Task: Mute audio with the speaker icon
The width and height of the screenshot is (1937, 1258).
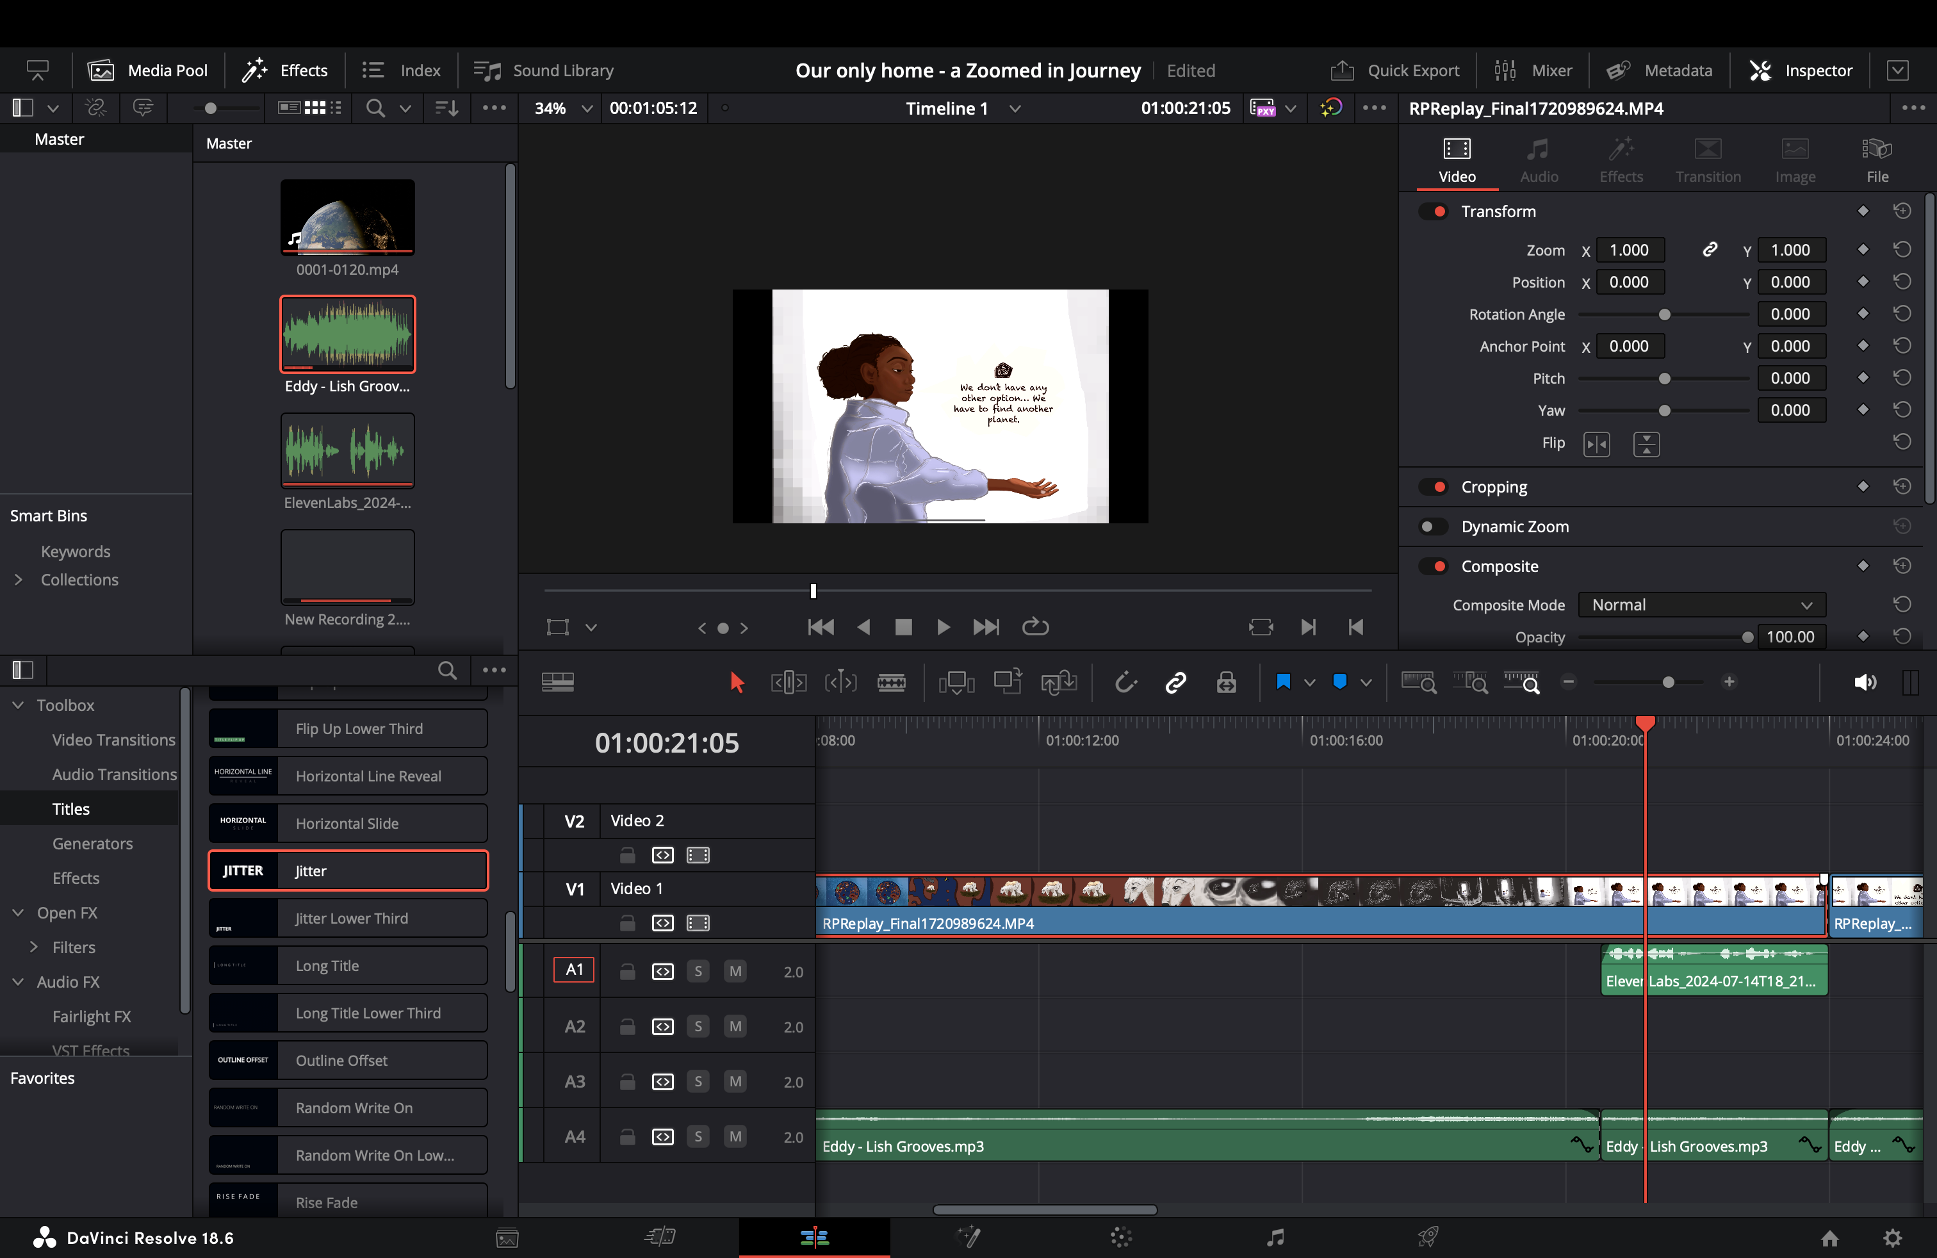Action: 1865,682
